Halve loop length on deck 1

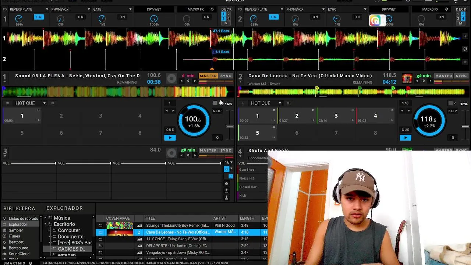coord(166,110)
